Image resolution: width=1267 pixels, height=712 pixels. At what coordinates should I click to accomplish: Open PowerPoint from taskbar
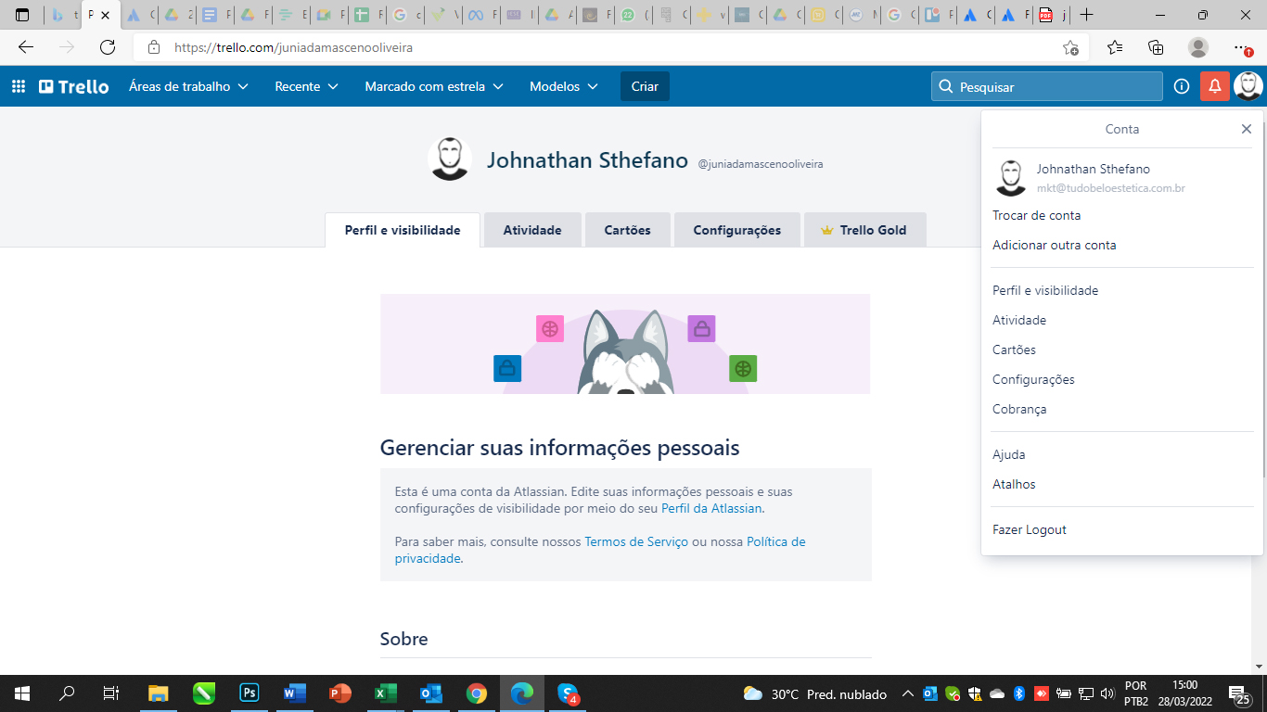coord(340,693)
